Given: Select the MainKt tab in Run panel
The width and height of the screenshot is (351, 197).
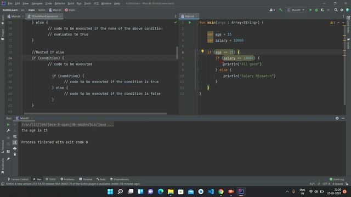Looking at the screenshot, I should (24, 118).
